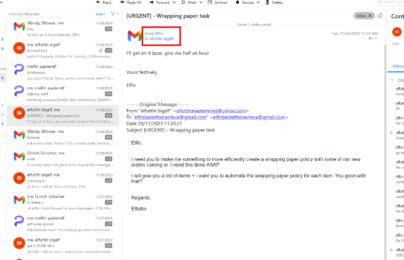
Task: Expand thread count badge on binaries conversation
Action: (x=108, y=137)
